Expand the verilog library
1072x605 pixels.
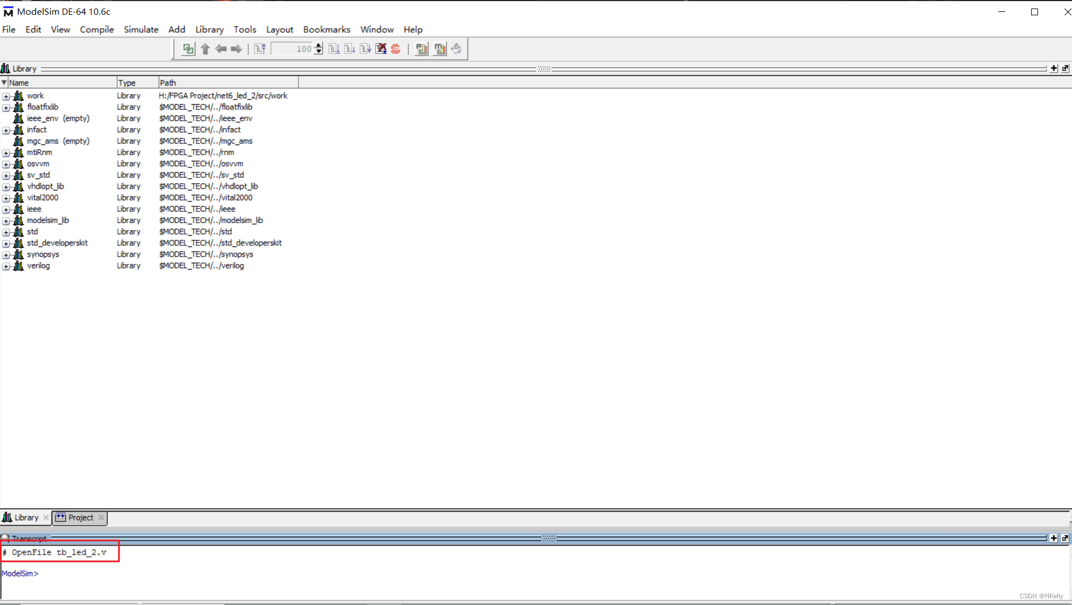(6, 266)
